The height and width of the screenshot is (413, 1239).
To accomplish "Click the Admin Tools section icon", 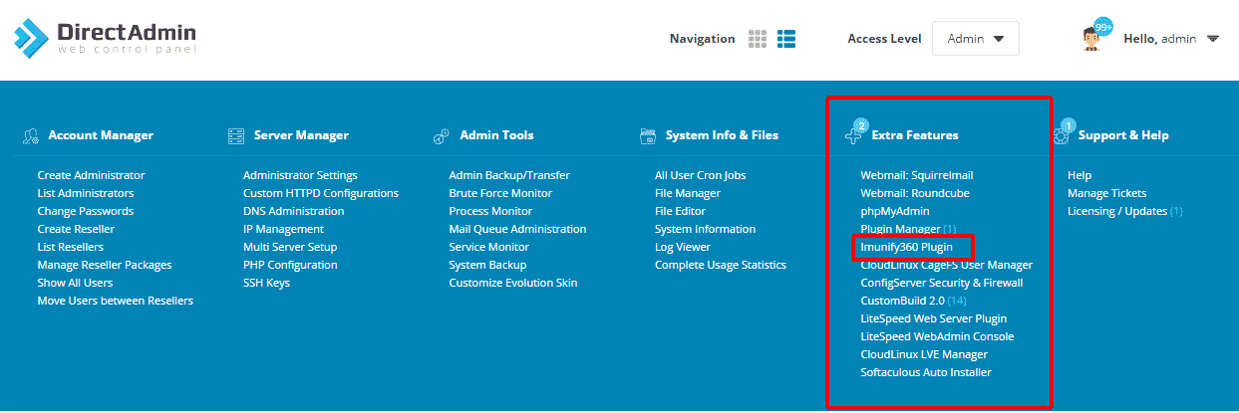I will tap(442, 135).
